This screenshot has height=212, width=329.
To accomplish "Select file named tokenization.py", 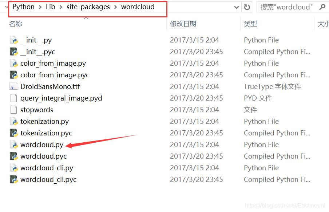I will pyautogui.click(x=45, y=121).
